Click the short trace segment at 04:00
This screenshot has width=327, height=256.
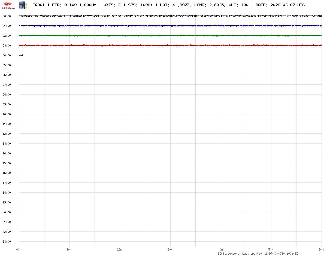click(21, 55)
